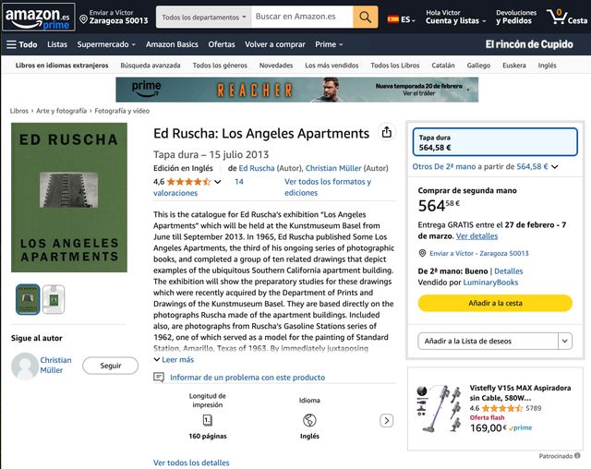This screenshot has height=469, width=591.
Task: Open the hamburger Todo menu
Action: (21, 44)
